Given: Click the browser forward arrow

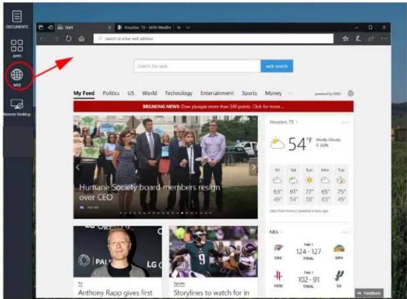Looking at the screenshot, I should pos(55,39).
